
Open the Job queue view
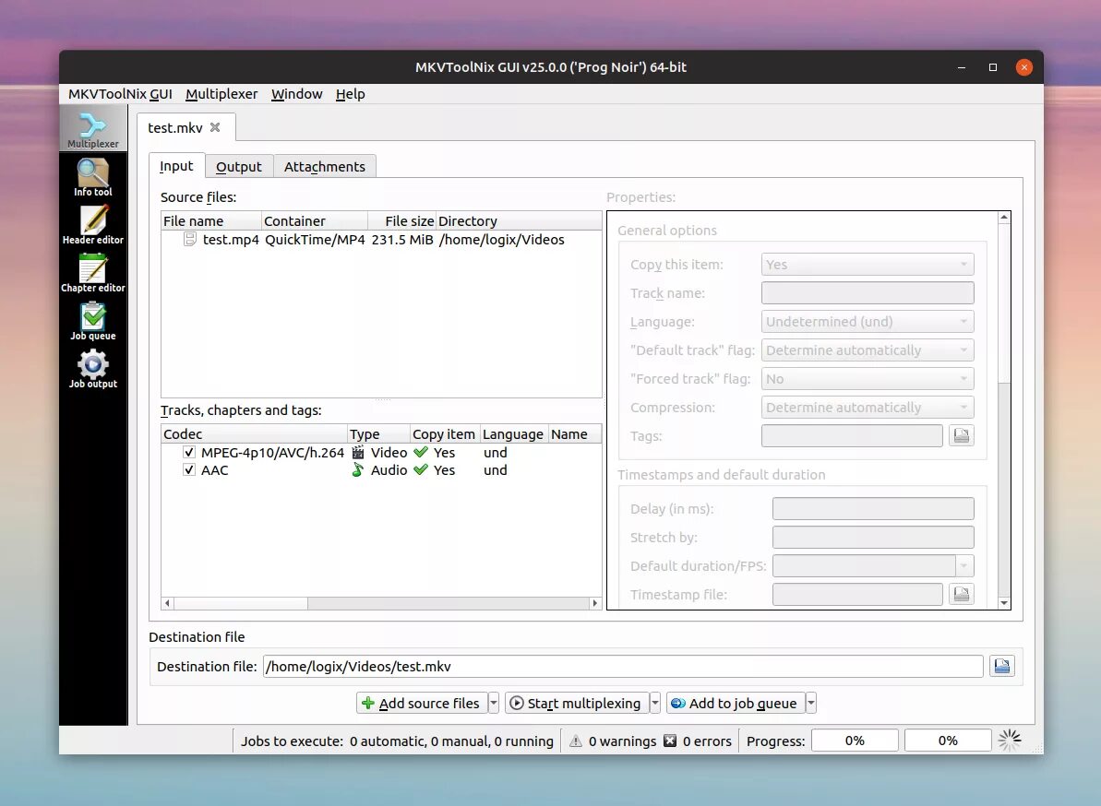point(92,321)
